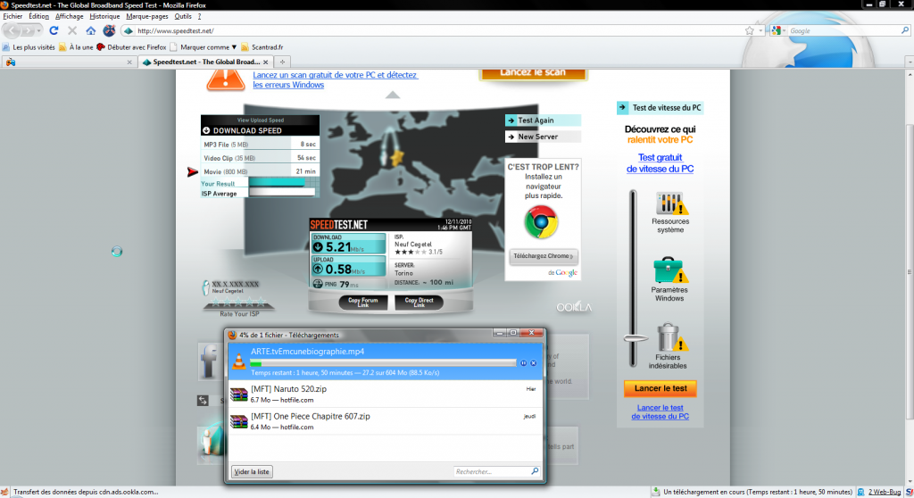Click Copy Forum Link
Viewport: 914px width, 498px height.
click(363, 302)
